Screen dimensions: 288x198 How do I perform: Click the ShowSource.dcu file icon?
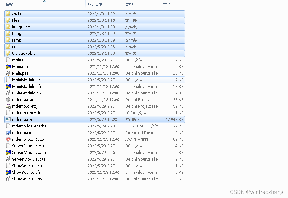pos(8,166)
